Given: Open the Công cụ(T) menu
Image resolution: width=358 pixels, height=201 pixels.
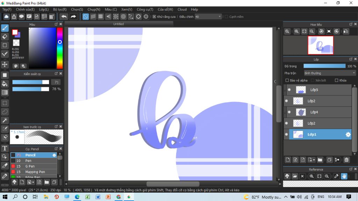Looking at the screenshot, I should coord(145,9).
